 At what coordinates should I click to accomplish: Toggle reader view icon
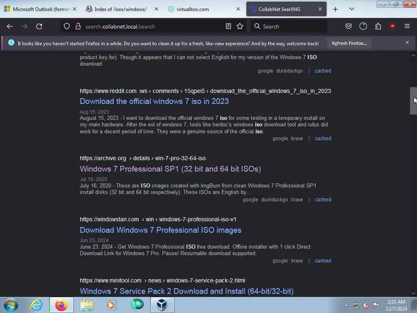point(228,26)
